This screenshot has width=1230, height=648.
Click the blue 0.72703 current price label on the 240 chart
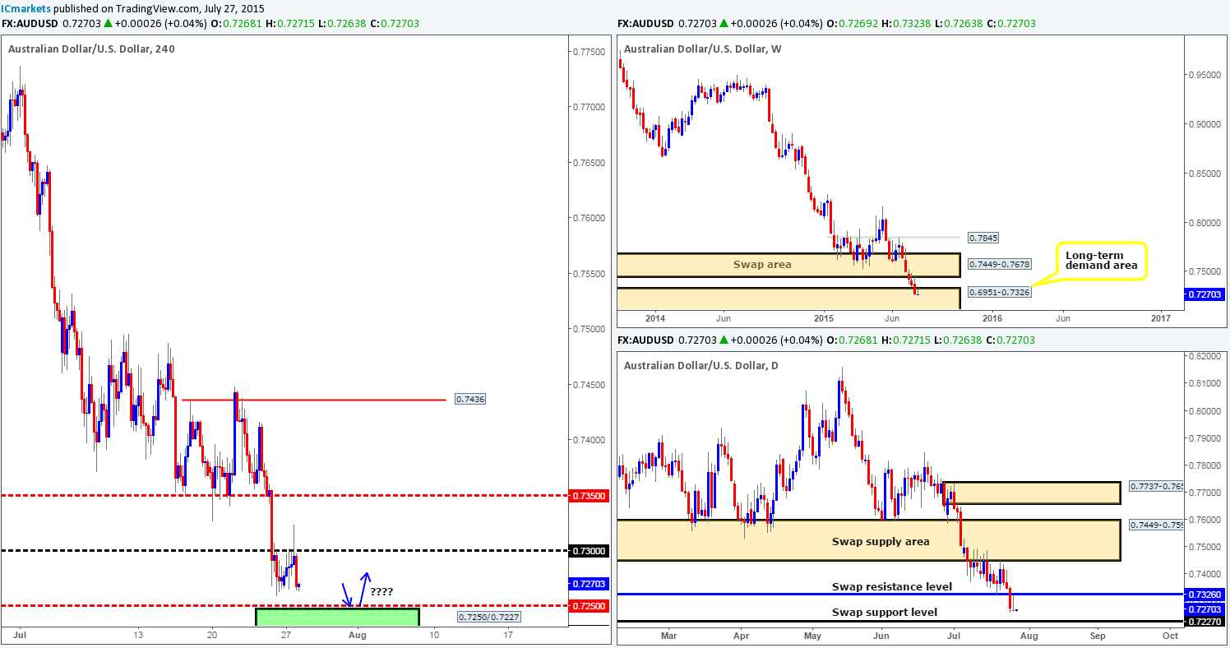[587, 584]
